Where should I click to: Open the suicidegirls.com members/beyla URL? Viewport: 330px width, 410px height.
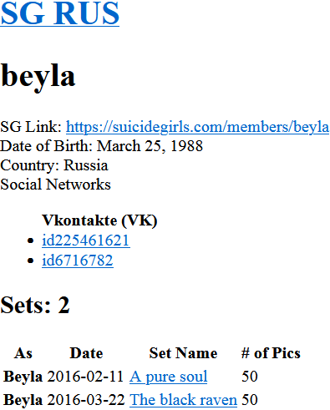(x=197, y=127)
